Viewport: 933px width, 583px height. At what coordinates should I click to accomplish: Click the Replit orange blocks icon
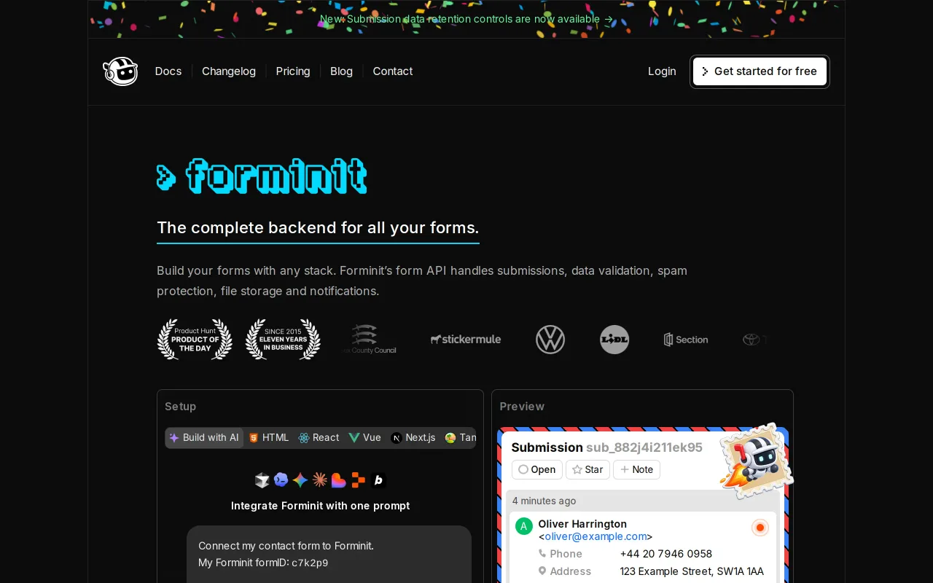pyautogui.click(x=358, y=480)
